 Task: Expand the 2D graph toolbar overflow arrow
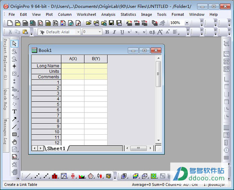tap(115, 178)
